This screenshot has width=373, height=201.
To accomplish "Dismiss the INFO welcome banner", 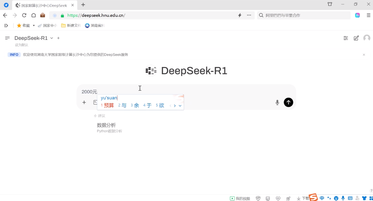I will coord(364,55).
